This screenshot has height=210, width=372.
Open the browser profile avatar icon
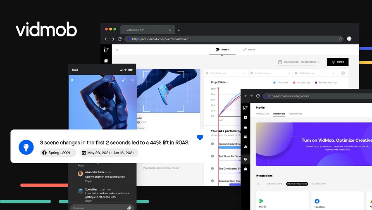[x=349, y=39]
